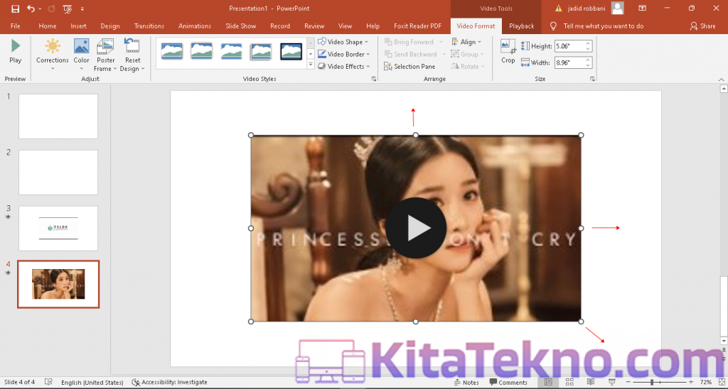Screen dimensions: 728x389
Task: Click the Reset Design button
Action: coord(132,55)
